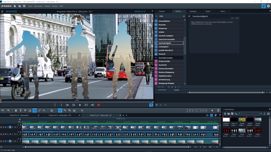Click the 3D-Verformung effect icon
Screen dimensions: 271x152
[x=156, y=79]
